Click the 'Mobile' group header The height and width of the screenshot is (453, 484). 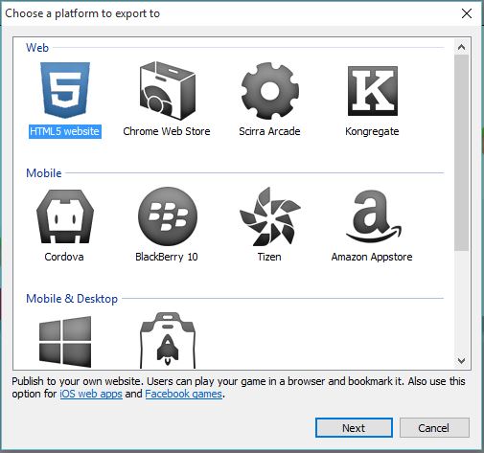click(x=44, y=173)
